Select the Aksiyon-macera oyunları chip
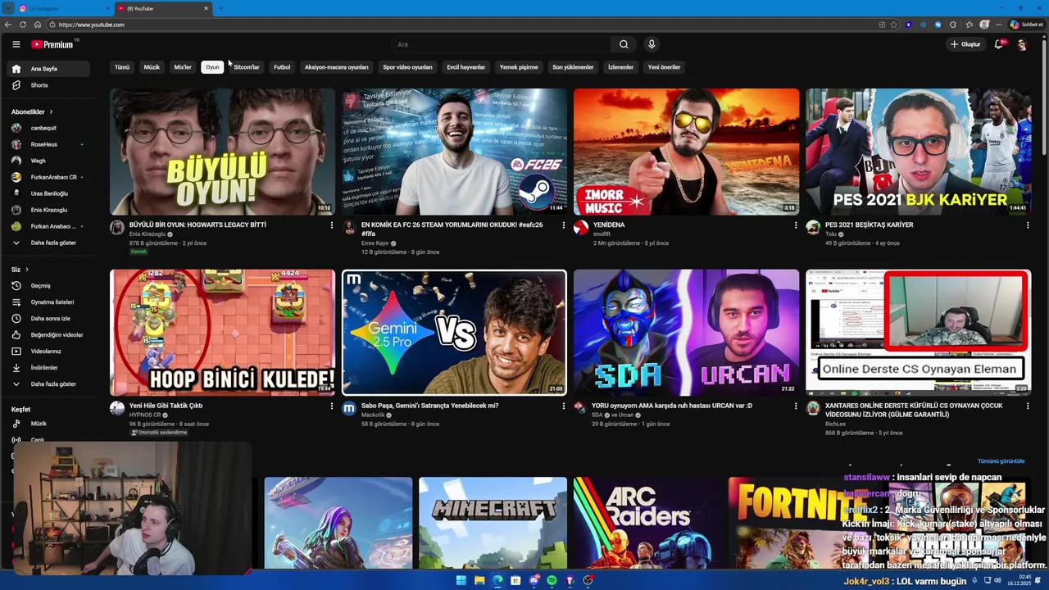The height and width of the screenshot is (590, 1049). pos(337,67)
